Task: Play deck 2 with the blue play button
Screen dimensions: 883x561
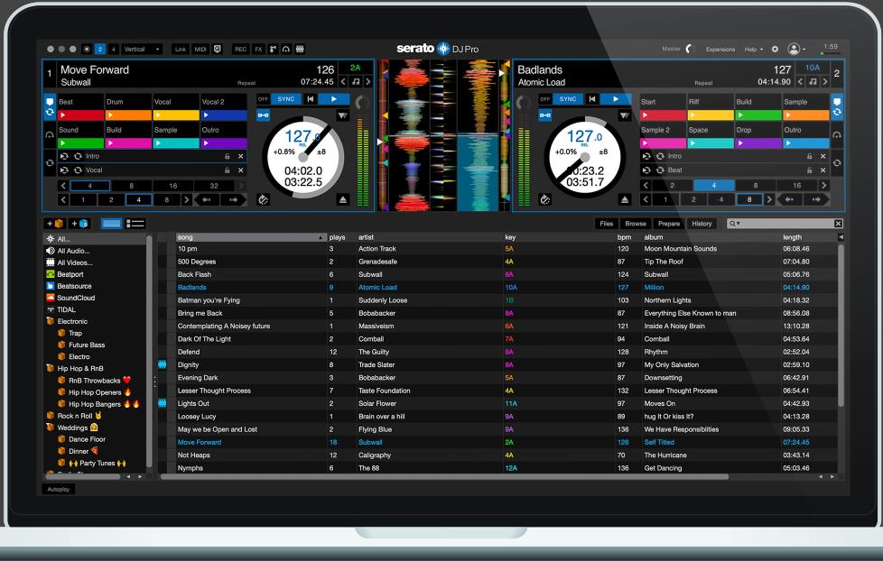Action: click(x=616, y=99)
